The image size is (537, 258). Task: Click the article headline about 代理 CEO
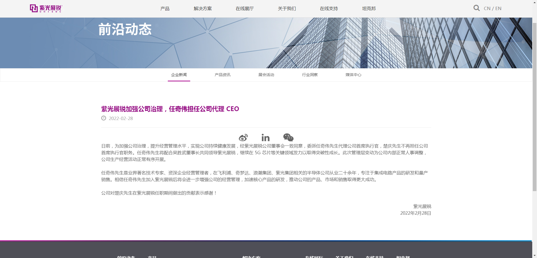[170, 109]
